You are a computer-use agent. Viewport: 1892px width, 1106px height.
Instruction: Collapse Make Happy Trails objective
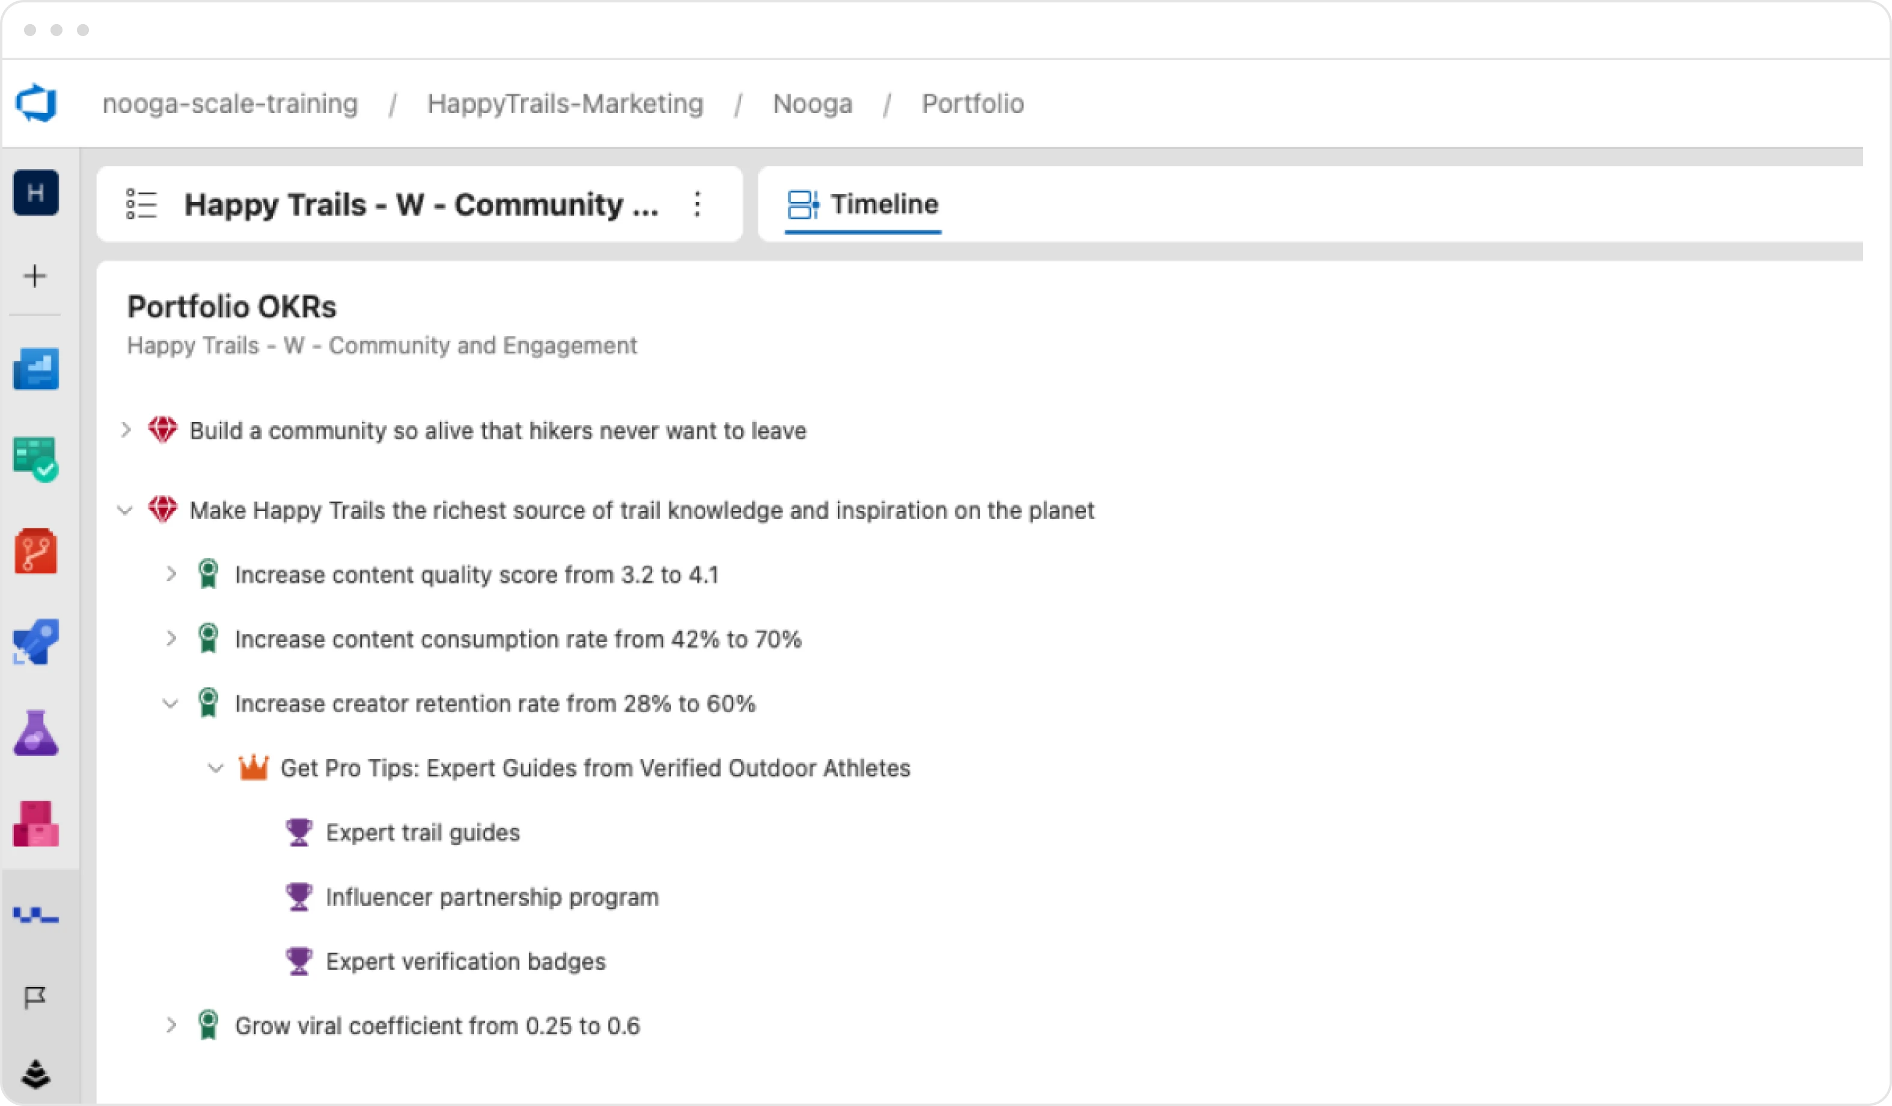(124, 510)
